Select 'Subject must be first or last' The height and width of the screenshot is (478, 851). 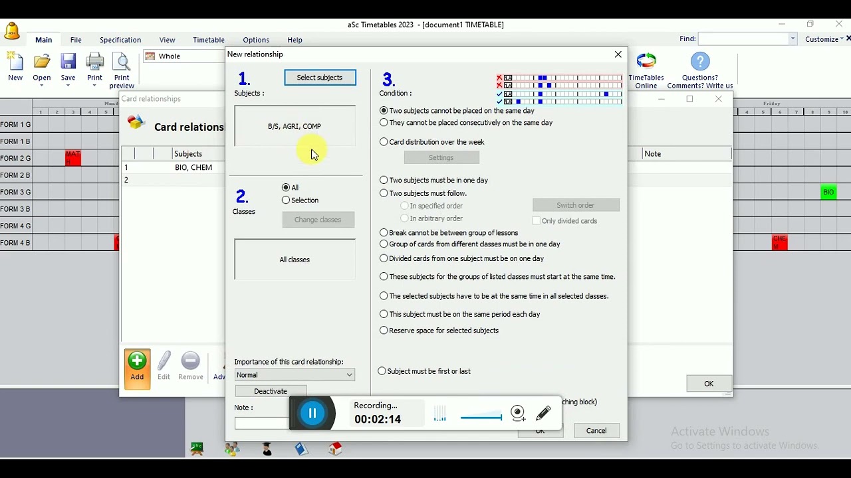[x=382, y=371]
